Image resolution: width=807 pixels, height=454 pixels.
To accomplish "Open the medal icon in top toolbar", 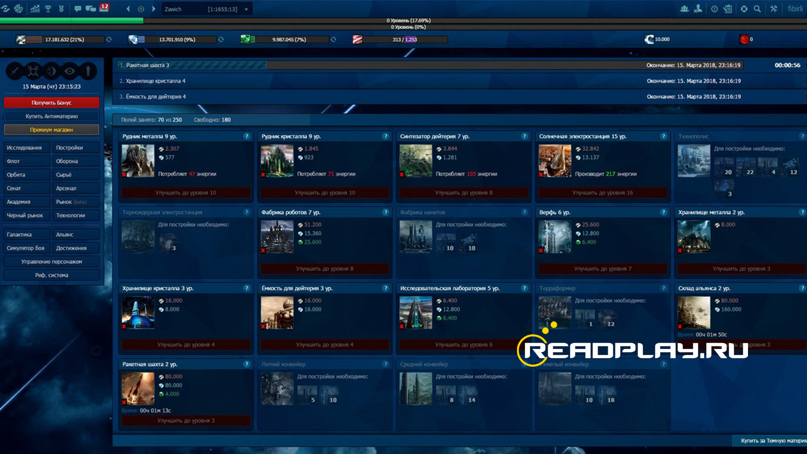I will (61, 9).
